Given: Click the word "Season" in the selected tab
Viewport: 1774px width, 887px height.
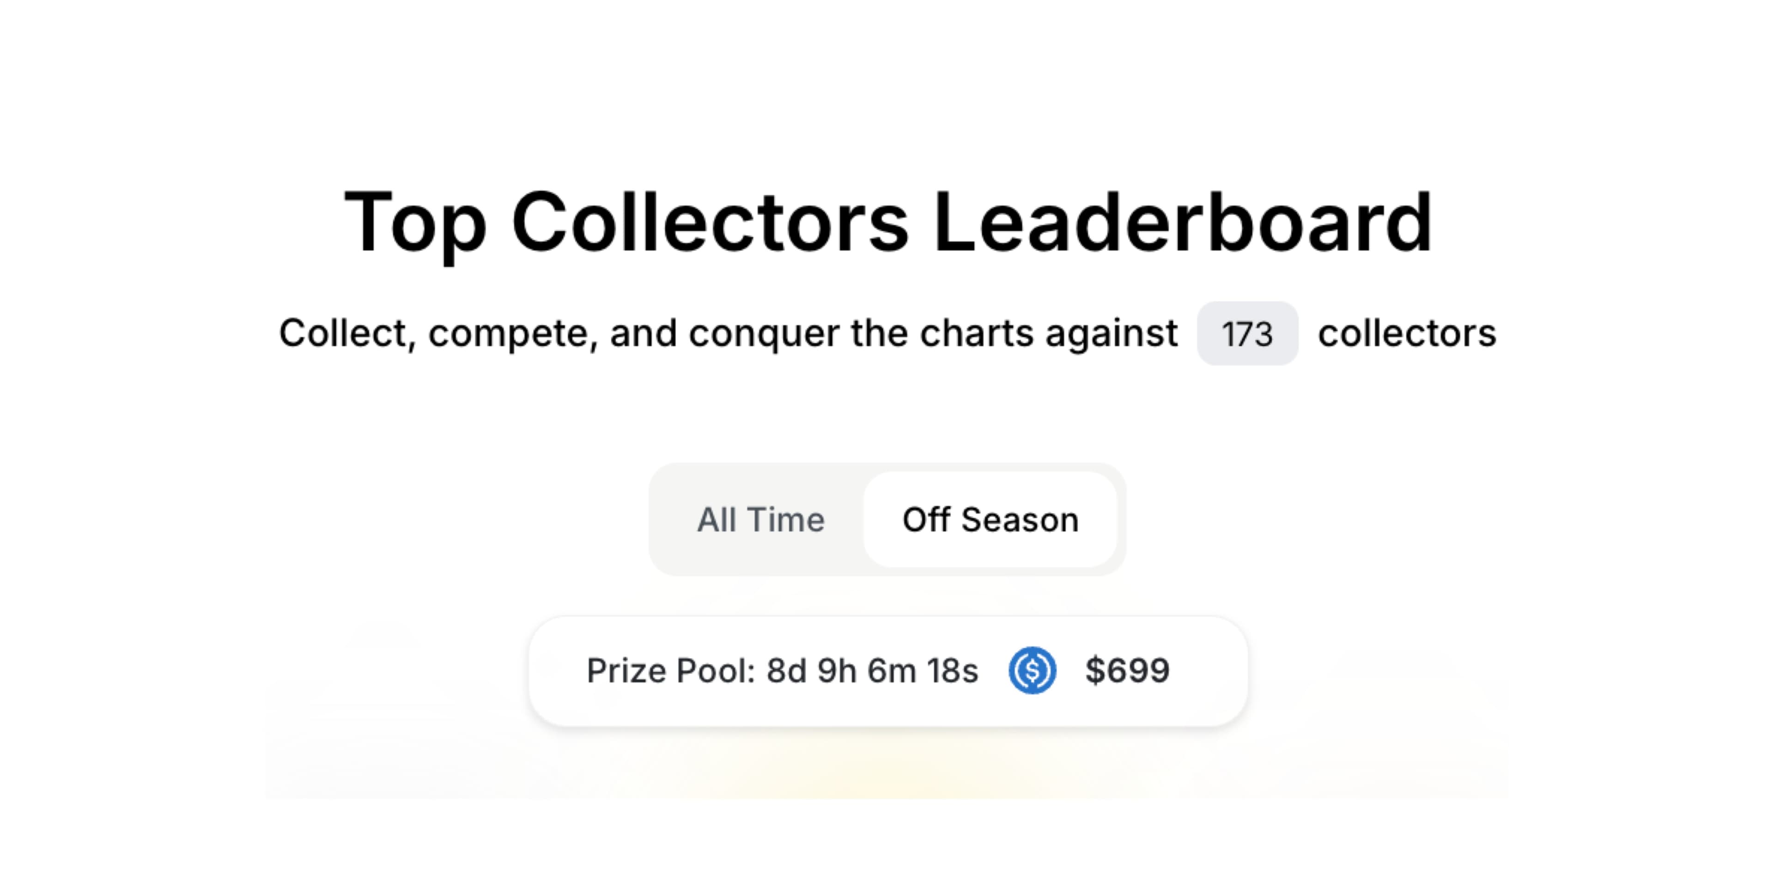Looking at the screenshot, I should click(x=1020, y=519).
